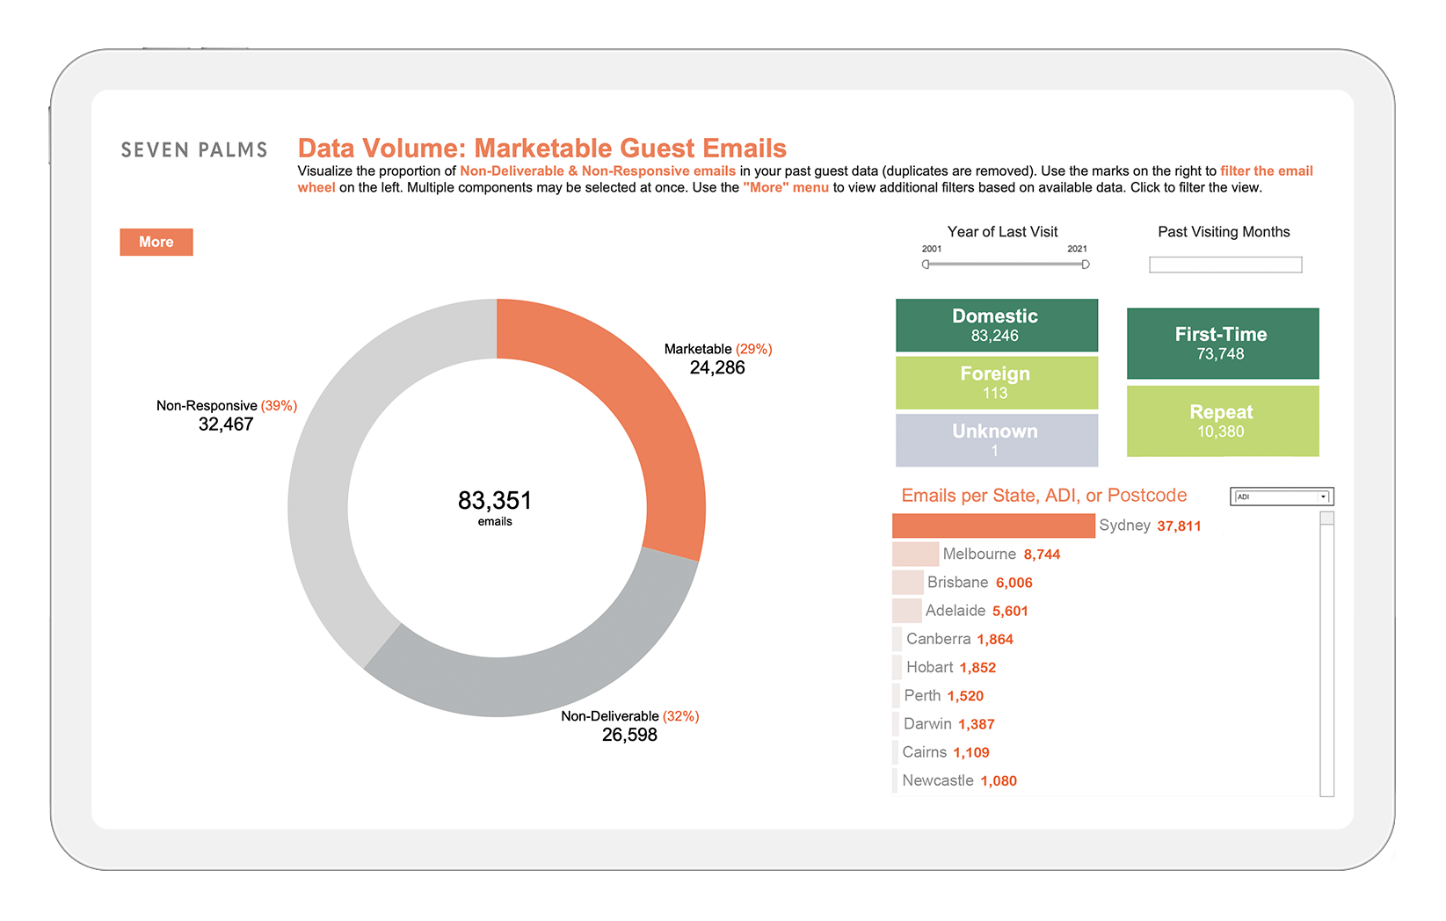Click the 2001 start slider handle

(926, 264)
